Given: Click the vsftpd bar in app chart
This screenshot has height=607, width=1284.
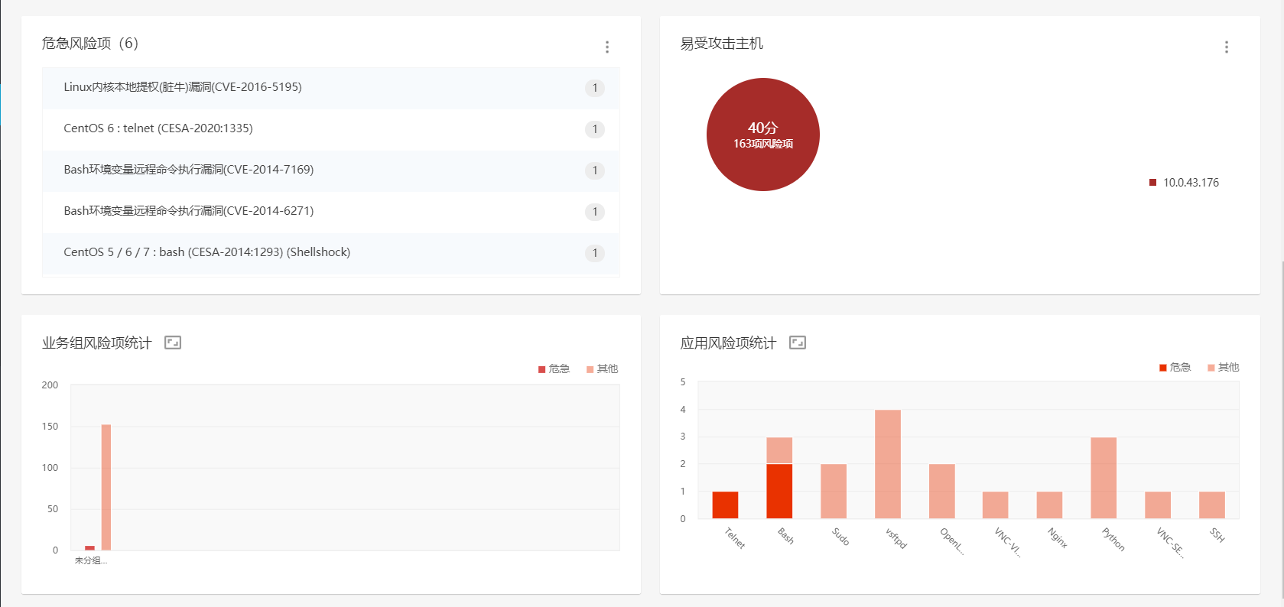Looking at the screenshot, I should click(x=888, y=464).
